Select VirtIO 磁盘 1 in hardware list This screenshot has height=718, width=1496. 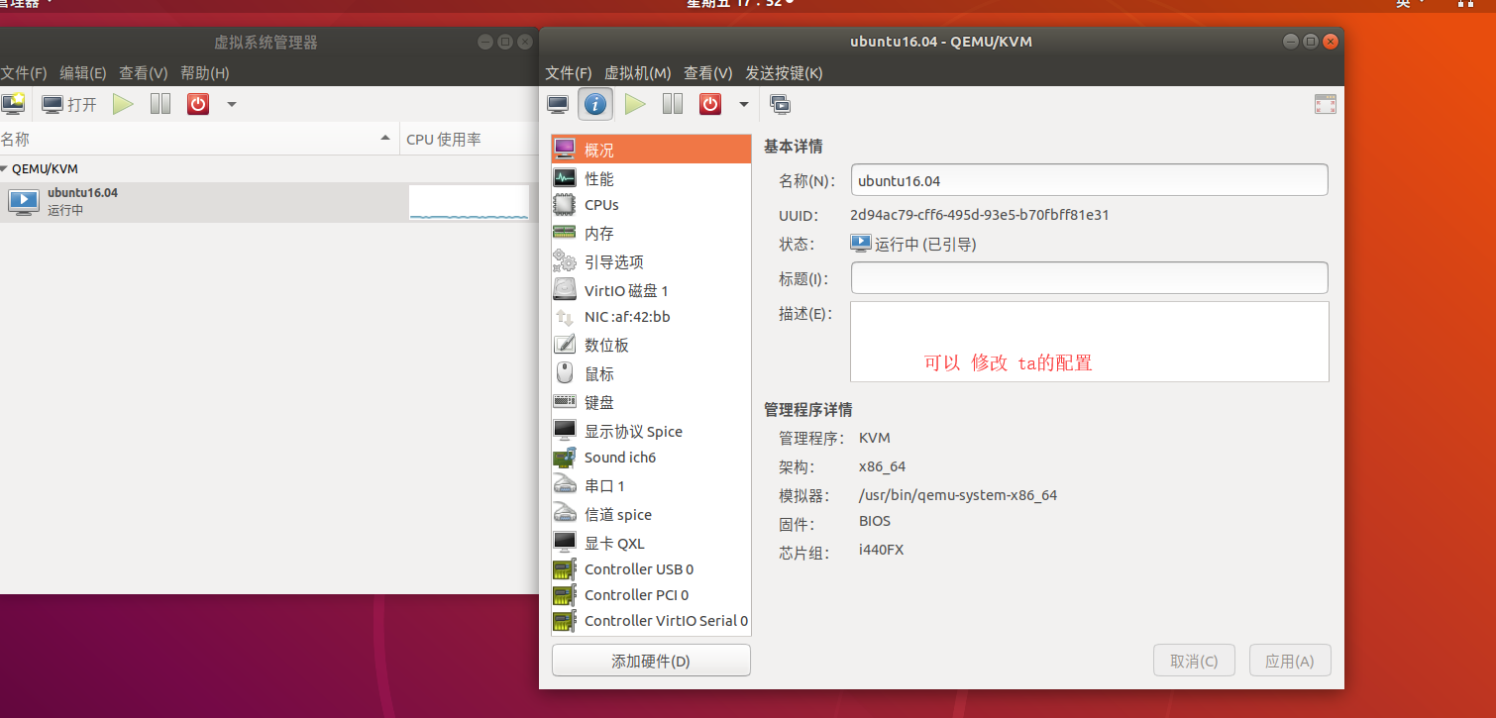coord(627,289)
